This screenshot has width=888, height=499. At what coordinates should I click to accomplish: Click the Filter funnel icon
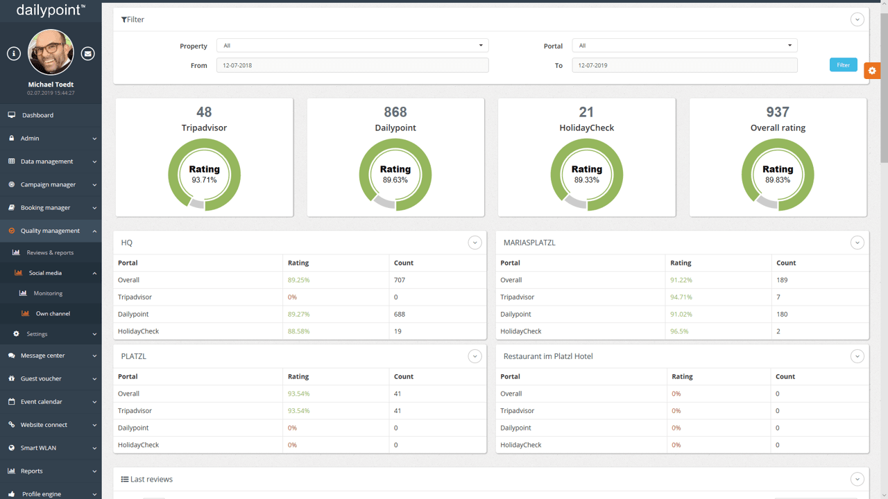tap(125, 19)
